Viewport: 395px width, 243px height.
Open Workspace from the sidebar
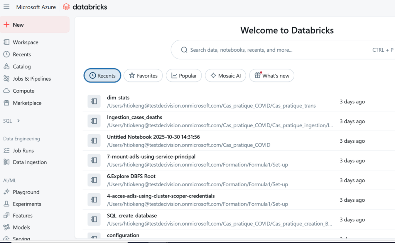click(x=24, y=42)
